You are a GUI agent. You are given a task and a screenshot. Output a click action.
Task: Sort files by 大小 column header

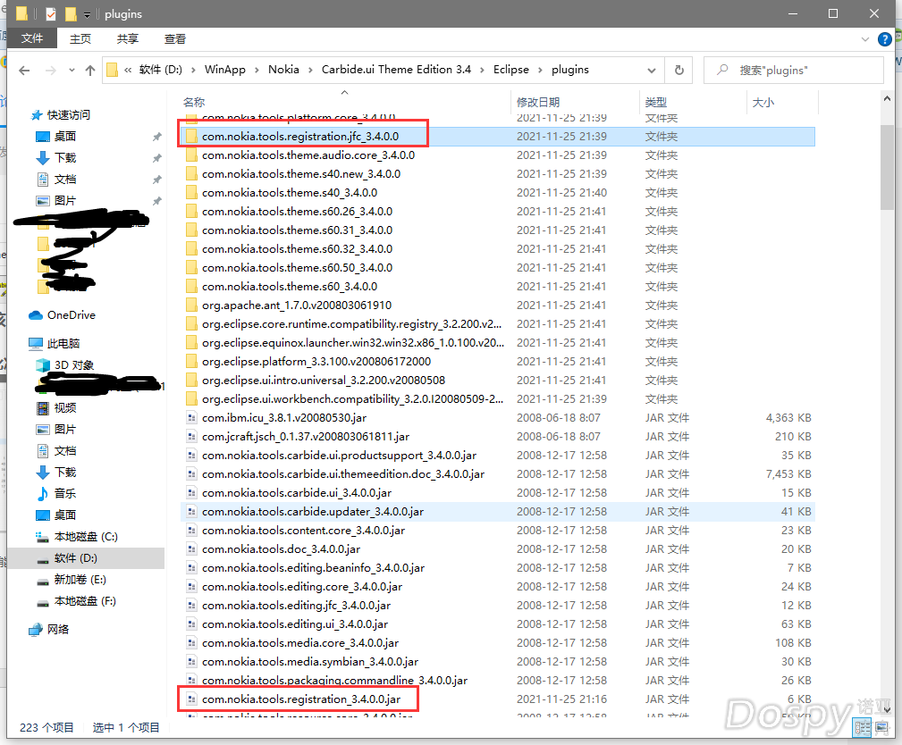[x=763, y=103]
